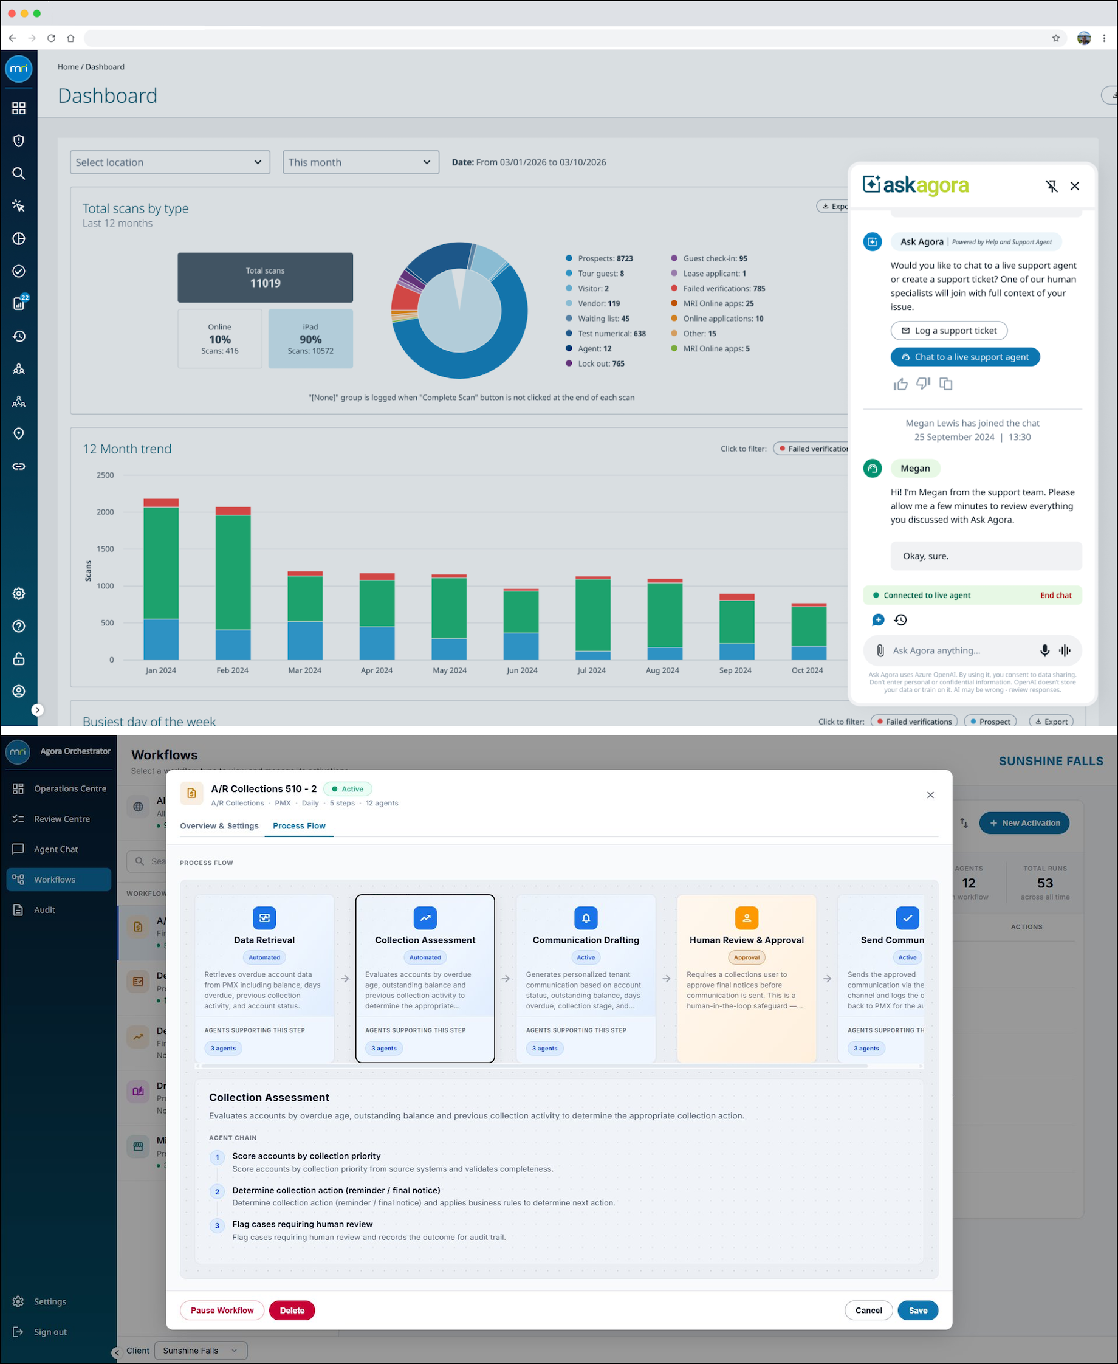End the live agent chat
Screen dimensions: 1118x1364
pos(1055,595)
